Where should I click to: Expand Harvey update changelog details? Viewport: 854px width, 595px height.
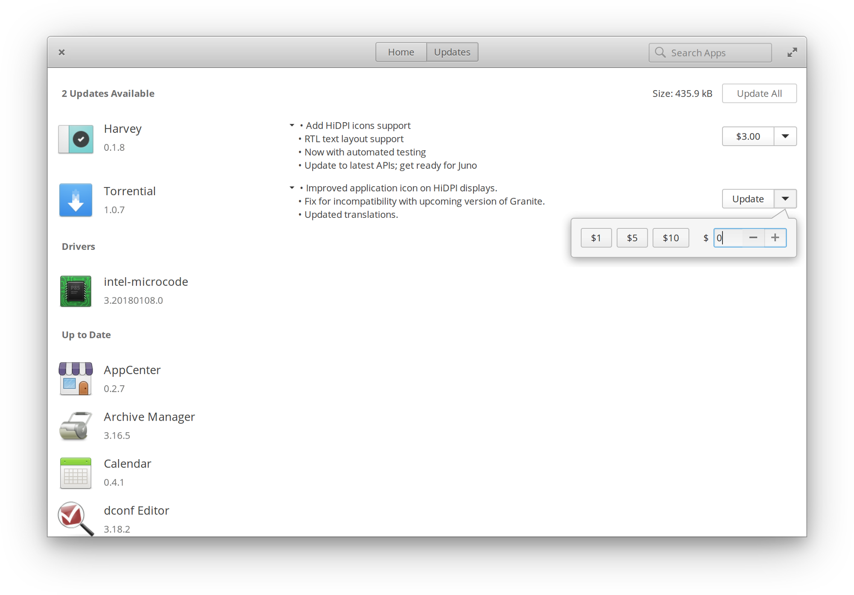[292, 125]
